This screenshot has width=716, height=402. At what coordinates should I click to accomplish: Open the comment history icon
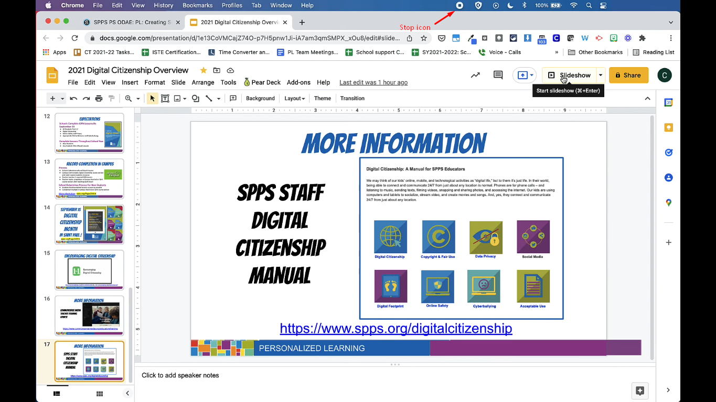498,75
